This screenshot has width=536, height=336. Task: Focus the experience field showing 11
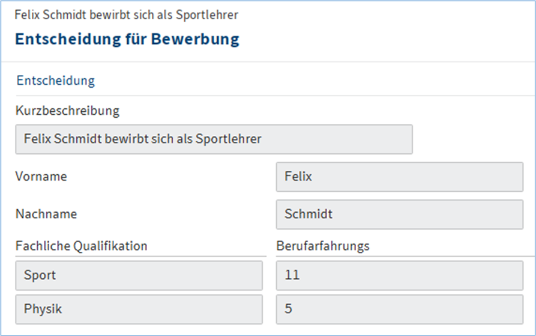click(x=399, y=275)
